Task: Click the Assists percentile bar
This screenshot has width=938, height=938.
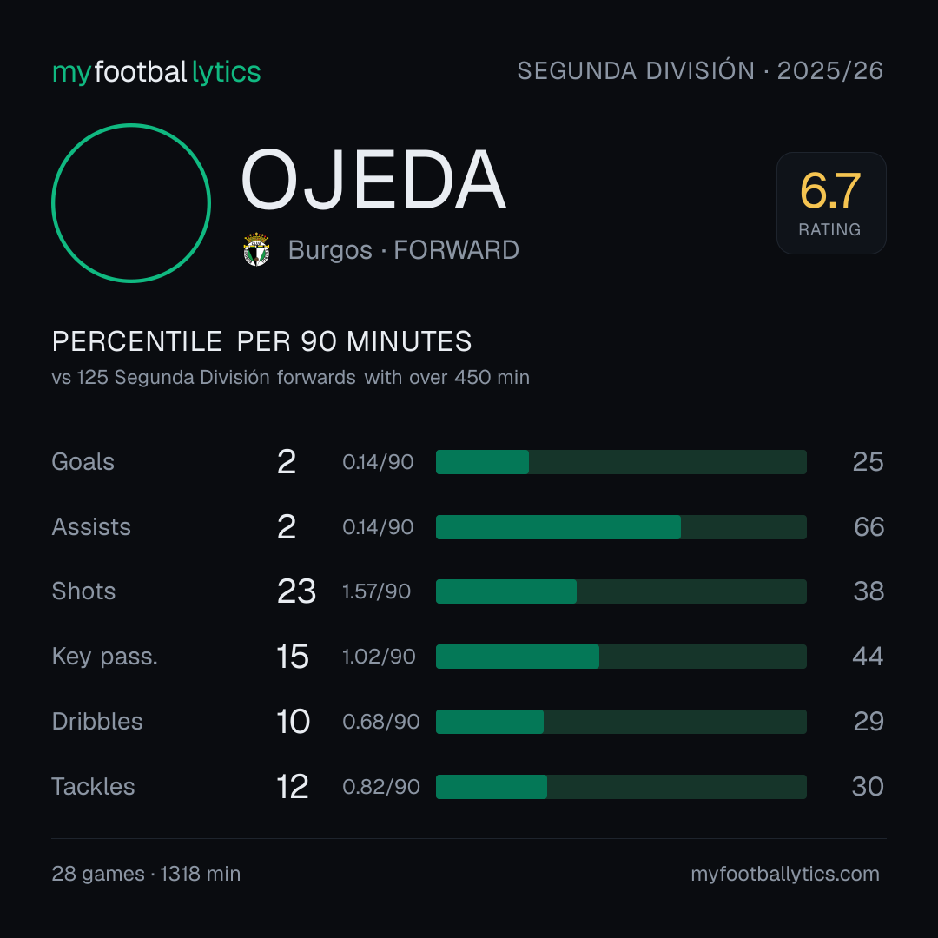Action: [x=621, y=527]
